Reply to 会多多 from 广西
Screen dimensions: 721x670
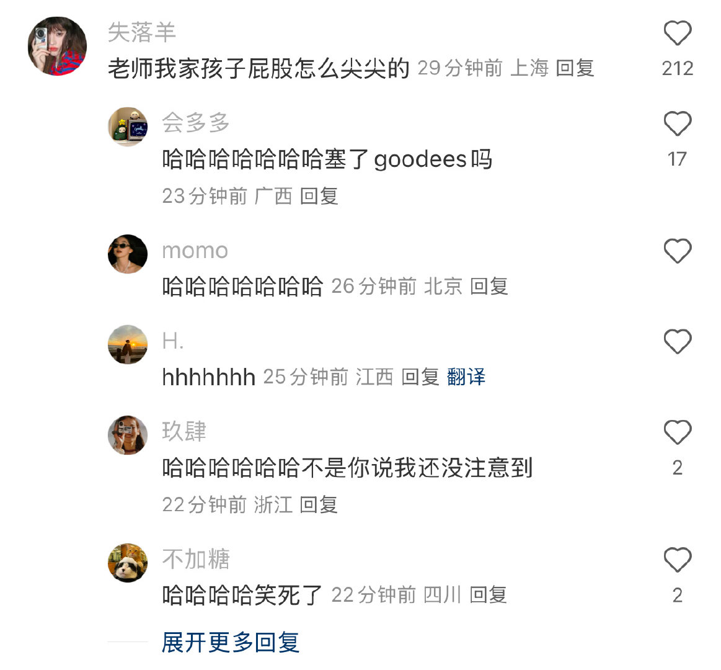click(x=319, y=196)
